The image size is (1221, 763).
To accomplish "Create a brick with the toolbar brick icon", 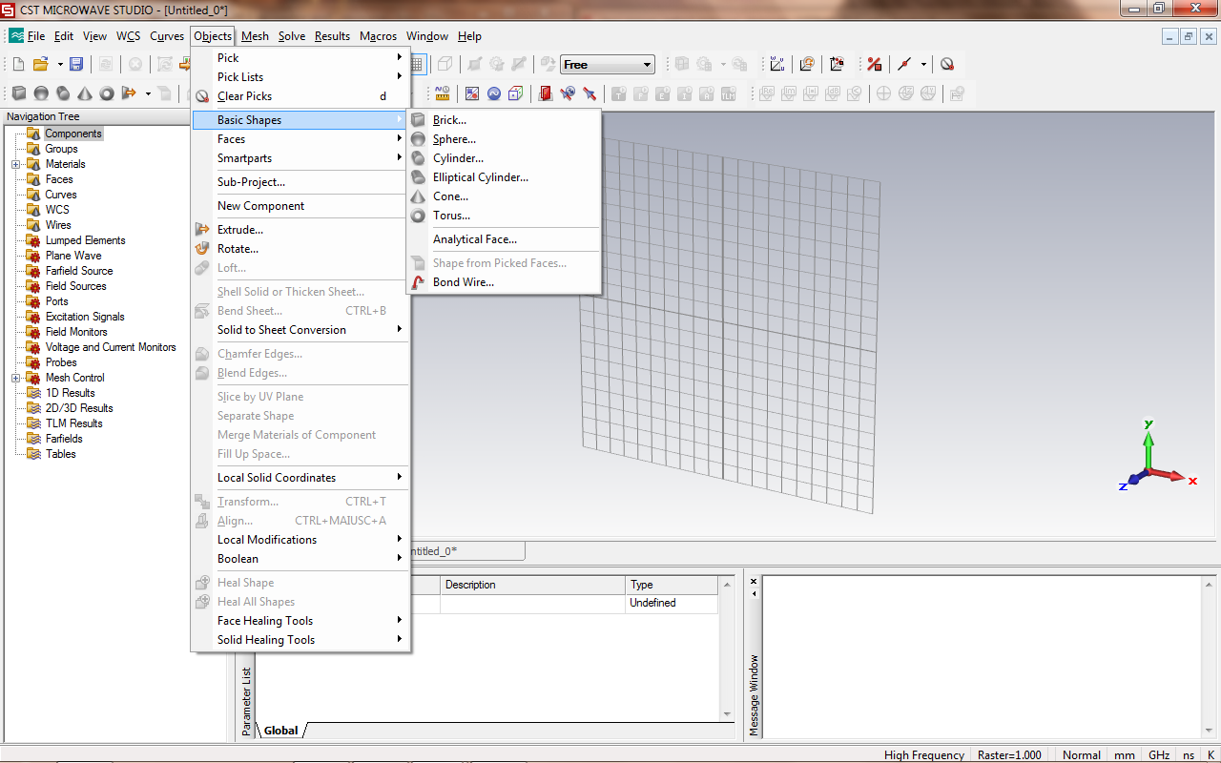I will 19,93.
